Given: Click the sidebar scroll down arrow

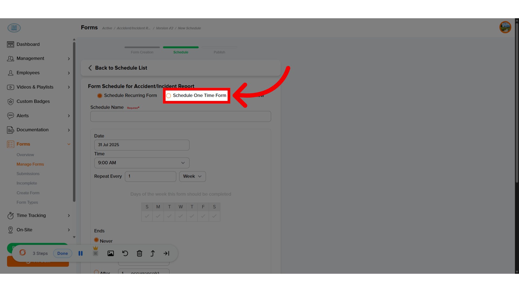Looking at the screenshot, I should (74, 237).
